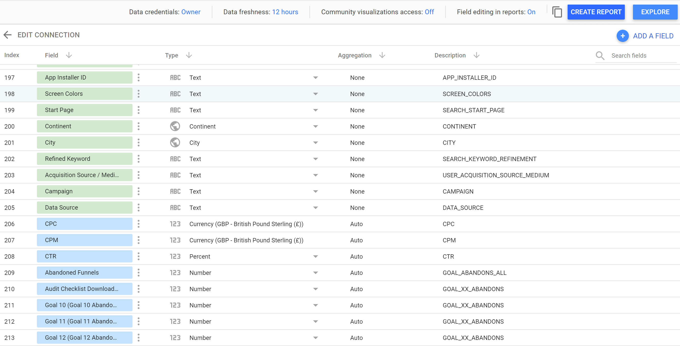Open the three-dot menu for Goal 10
This screenshot has width=680, height=346.
coord(139,305)
